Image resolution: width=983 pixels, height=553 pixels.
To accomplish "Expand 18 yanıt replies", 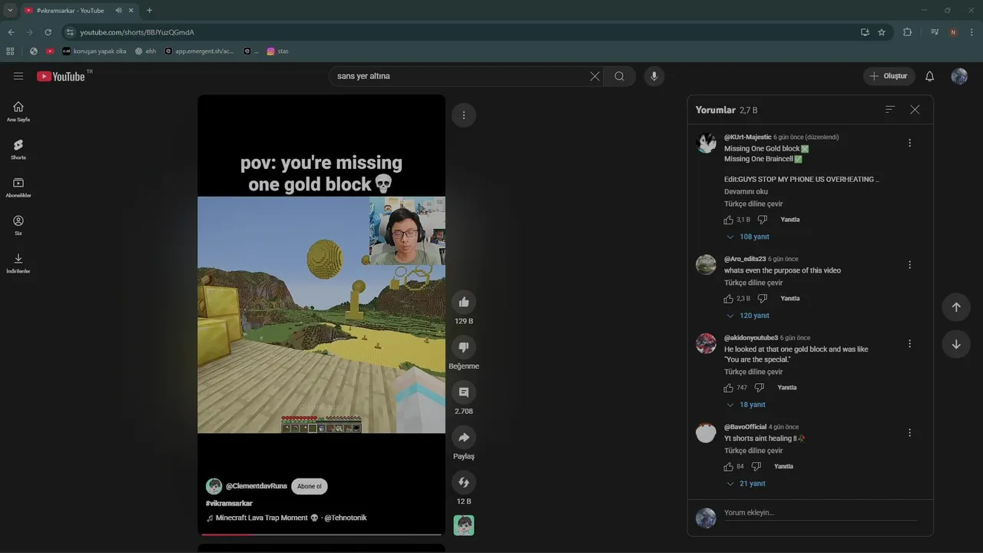I will (x=746, y=405).
